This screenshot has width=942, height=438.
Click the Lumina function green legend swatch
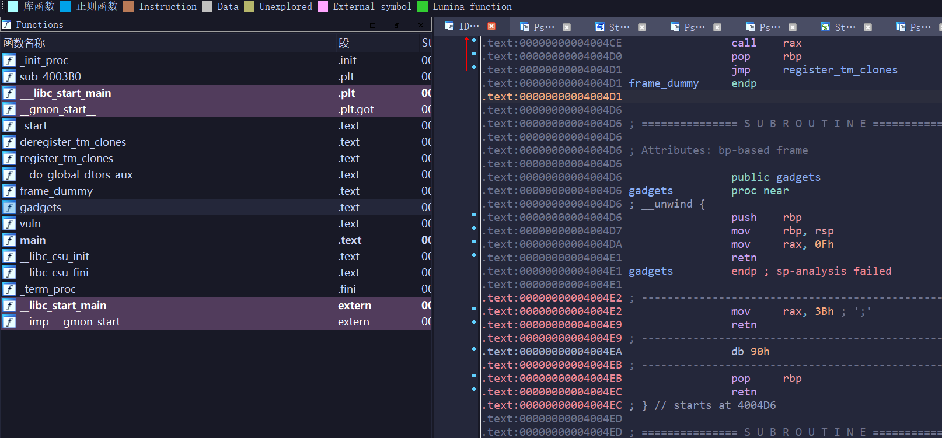(423, 6)
